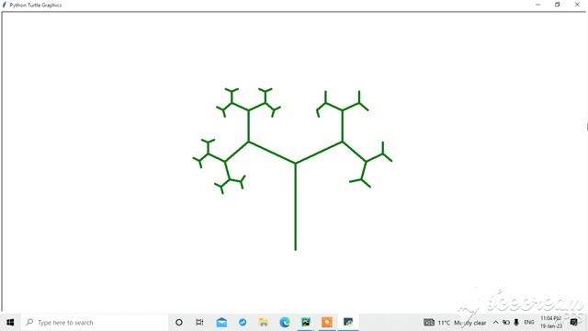Open the notification center icon
Screen dimensions: 588x331
tap(573, 323)
